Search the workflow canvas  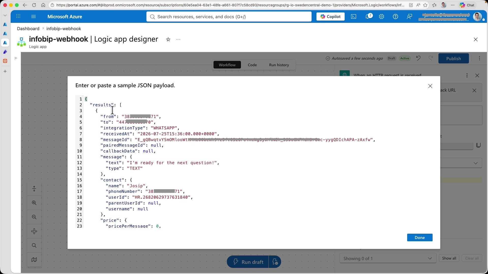[x=34, y=246]
